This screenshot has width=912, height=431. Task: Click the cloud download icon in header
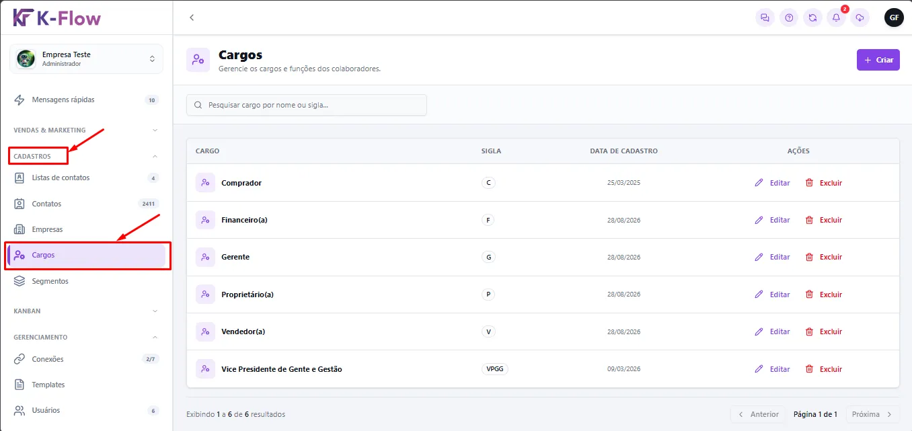point(860,17)
